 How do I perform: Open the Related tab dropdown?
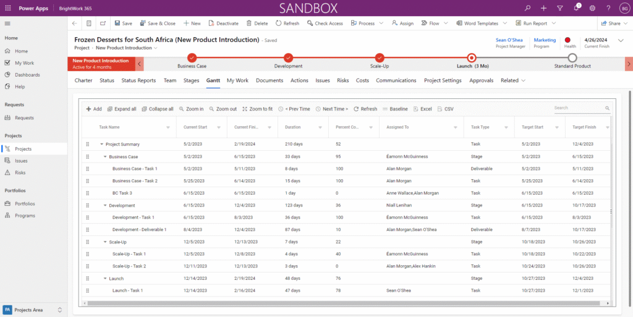[513, 80]
